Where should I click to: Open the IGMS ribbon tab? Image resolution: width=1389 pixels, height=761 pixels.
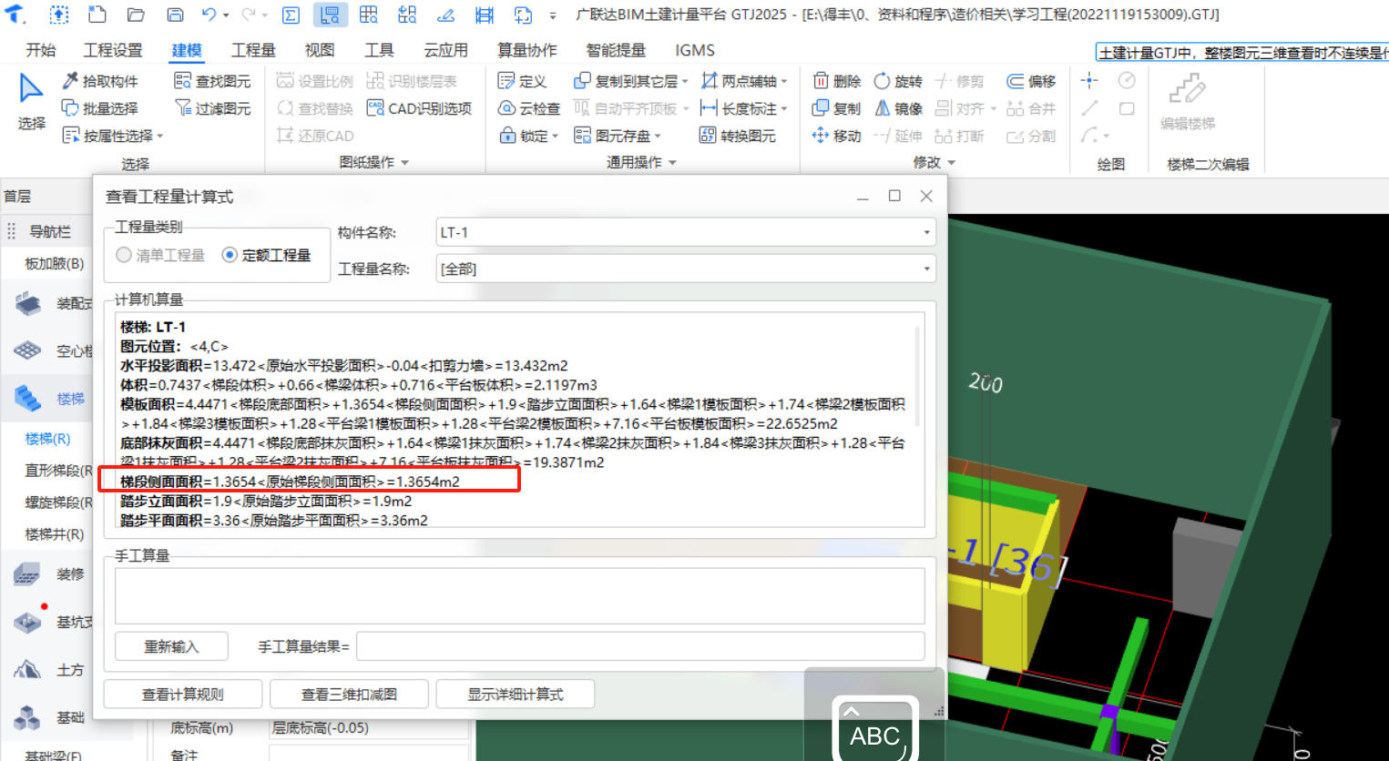pos(695,50)
